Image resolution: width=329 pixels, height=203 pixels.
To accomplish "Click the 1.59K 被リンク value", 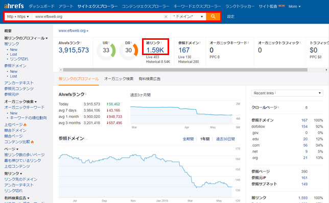I will coord(155,50).
